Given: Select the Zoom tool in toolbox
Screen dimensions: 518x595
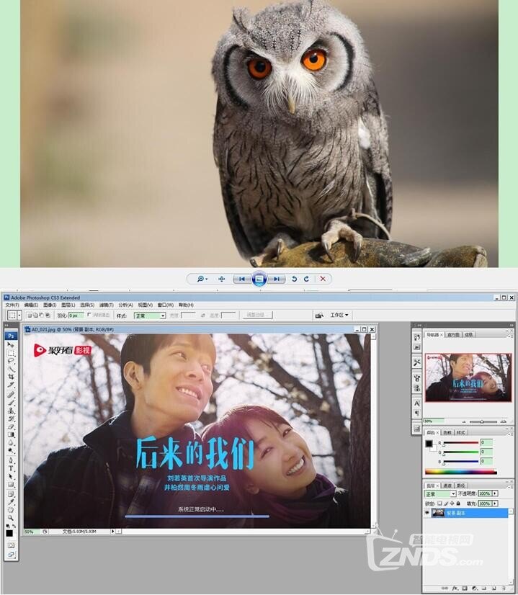Looking at the screenshot, I should click(11, 518).
